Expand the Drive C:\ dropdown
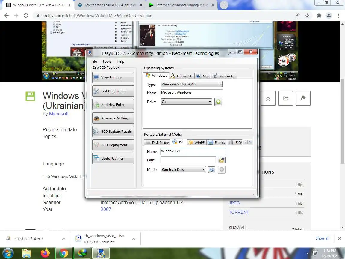 [x=186, y=102]
